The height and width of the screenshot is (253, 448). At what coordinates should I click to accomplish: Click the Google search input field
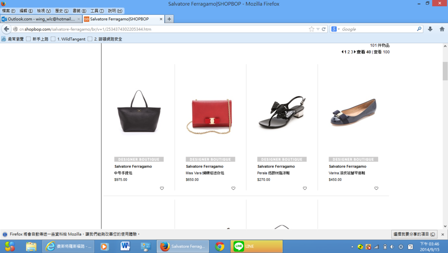[378, 29]
